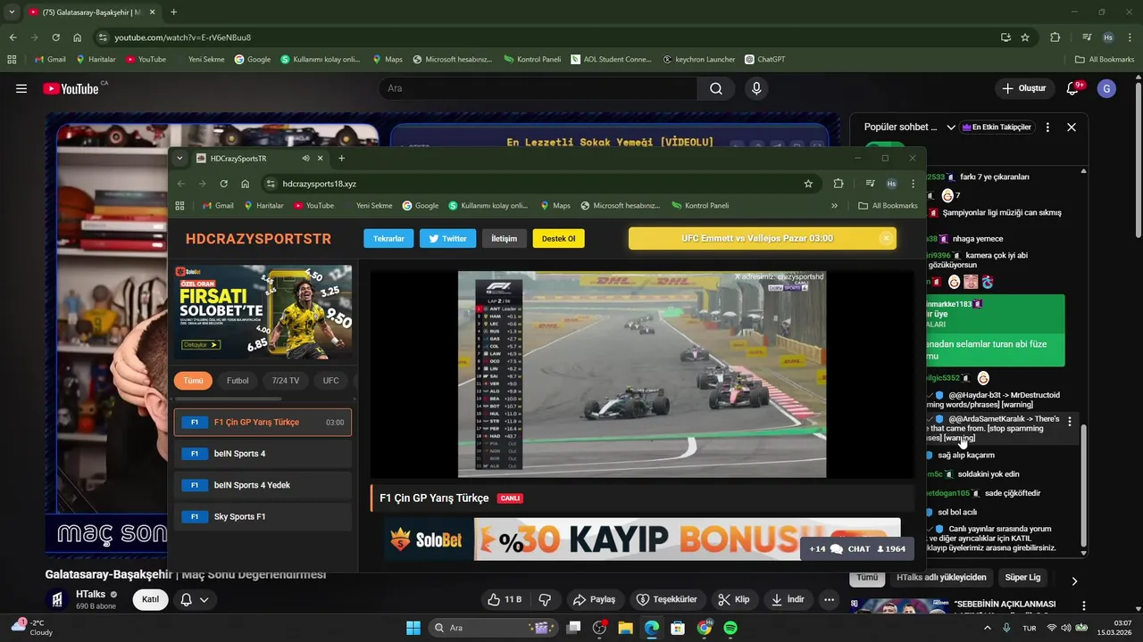Show more topic chips with the right arrow
Viewport: 1143px width, 642px height.
click(1074, 580)
